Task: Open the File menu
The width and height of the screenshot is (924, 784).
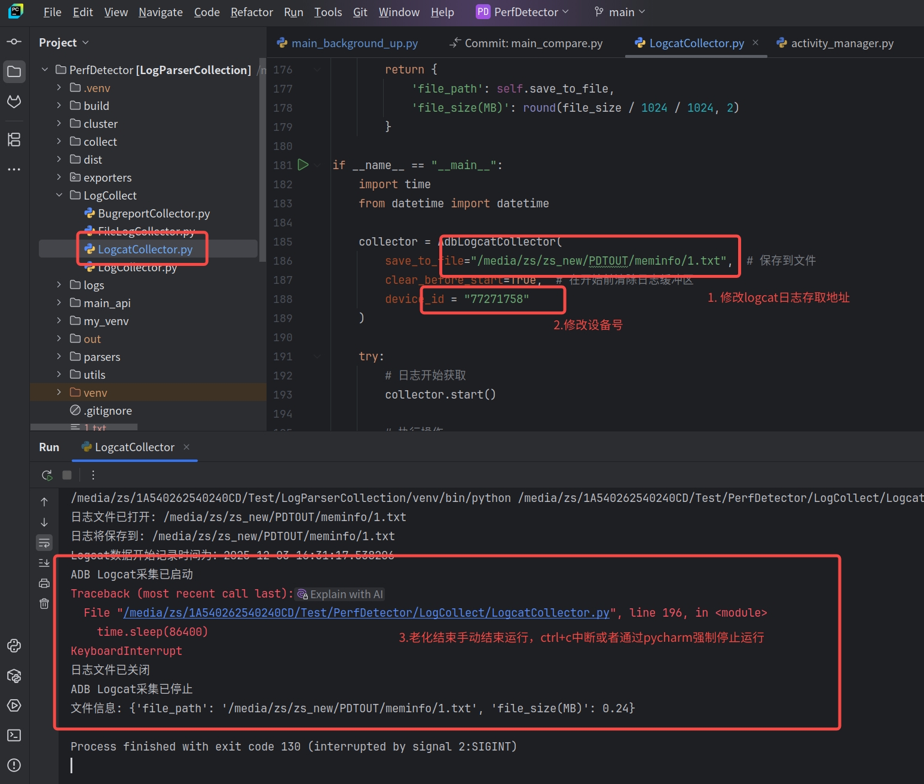Action: (53, 12)
